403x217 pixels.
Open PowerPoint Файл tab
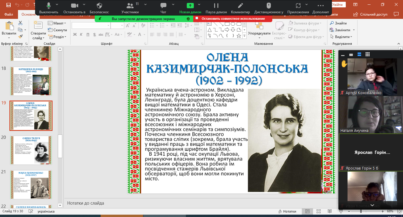pyautogui.click(x=9, y=14)
